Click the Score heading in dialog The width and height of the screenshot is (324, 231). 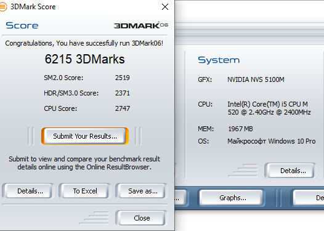point(22,25)
